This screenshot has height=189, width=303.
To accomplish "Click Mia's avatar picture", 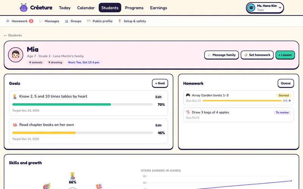I will pyautogui.click(x=16, y=55).
